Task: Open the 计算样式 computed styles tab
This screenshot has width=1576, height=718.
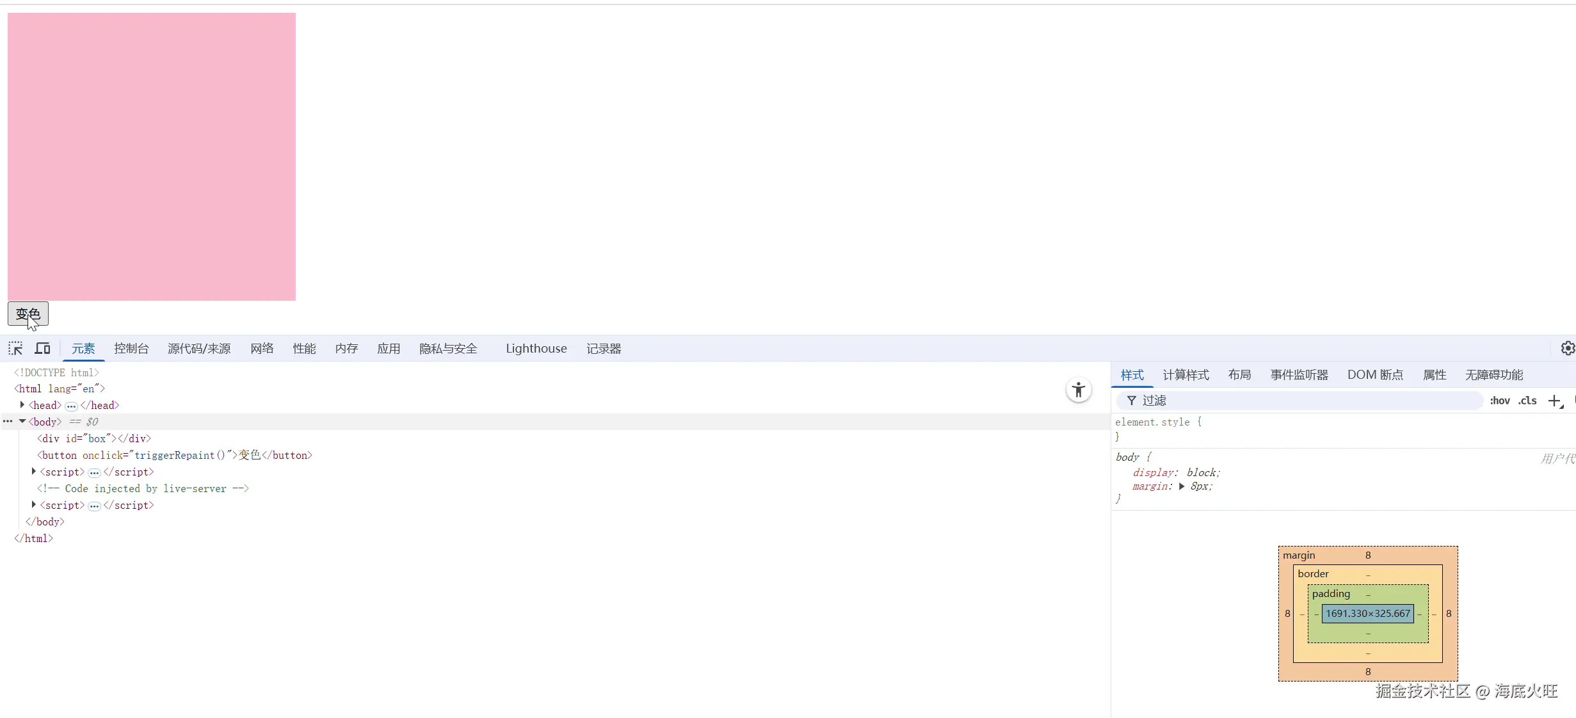Action: point(1186,375)
